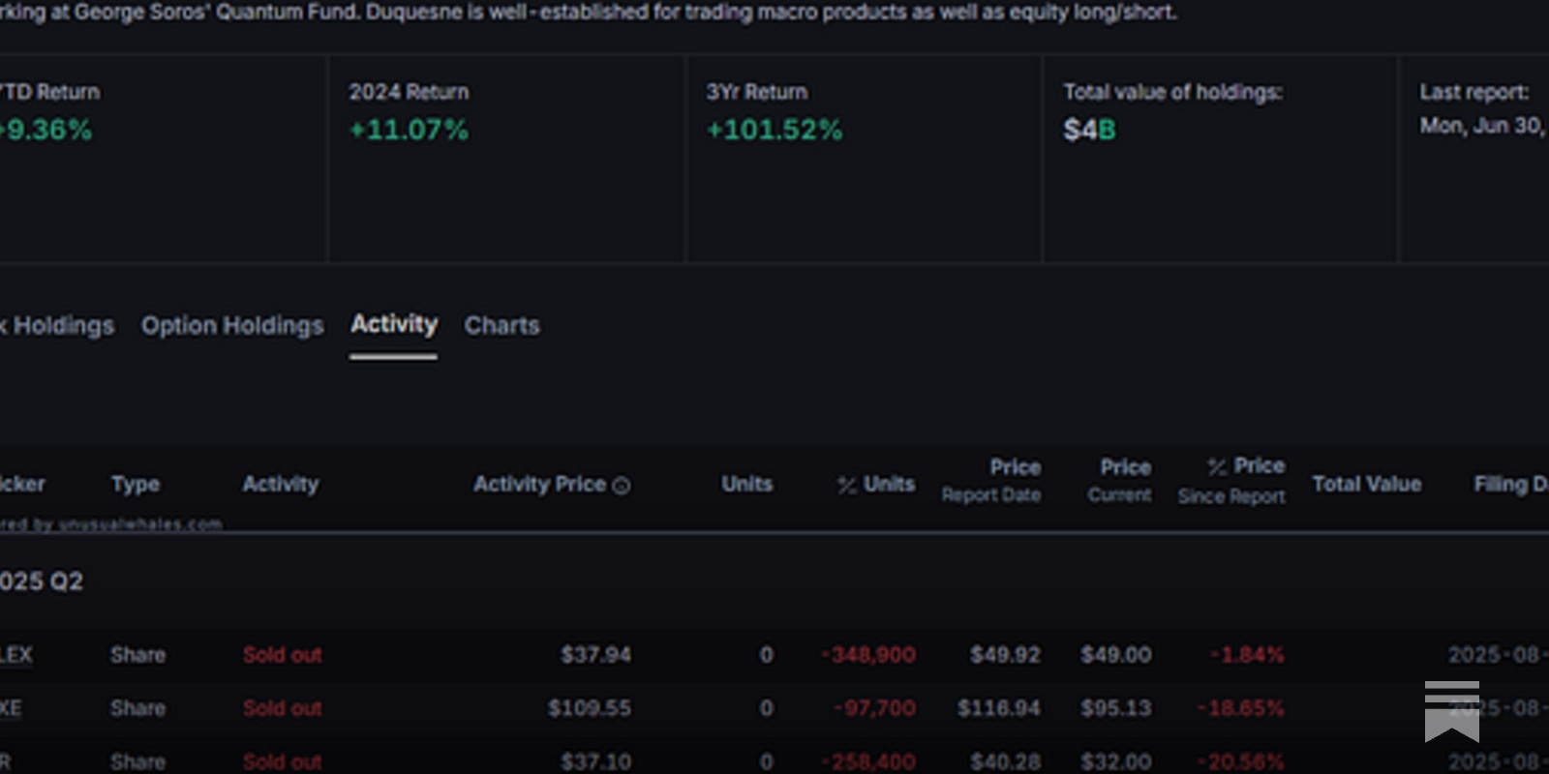The height and width of the screenshot is (774, 1549).
Task: Sort by the % Units column header
Action: coord(876,484)
